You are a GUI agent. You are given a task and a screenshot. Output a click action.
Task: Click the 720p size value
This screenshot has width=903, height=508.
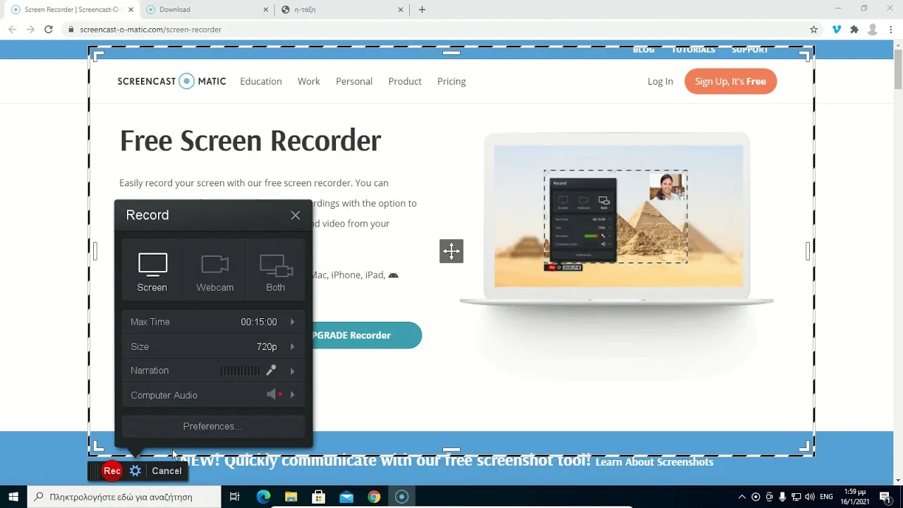[x=267, y=346]
